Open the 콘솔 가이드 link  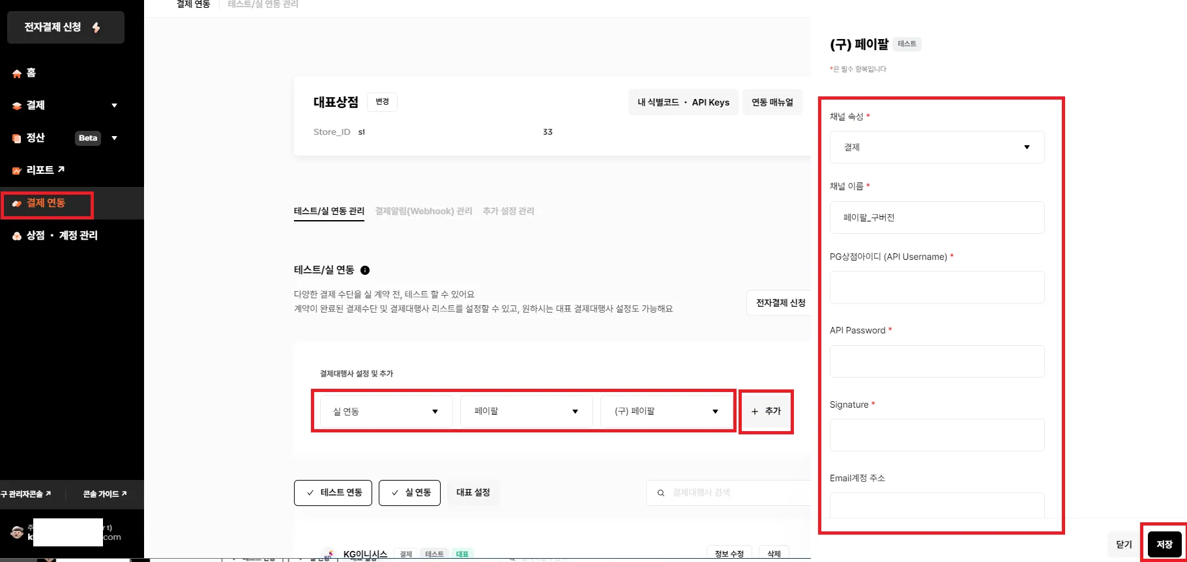105,494
